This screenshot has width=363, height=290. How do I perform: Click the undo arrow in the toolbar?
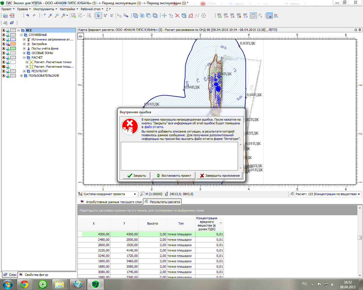click(x=28, y=16)
